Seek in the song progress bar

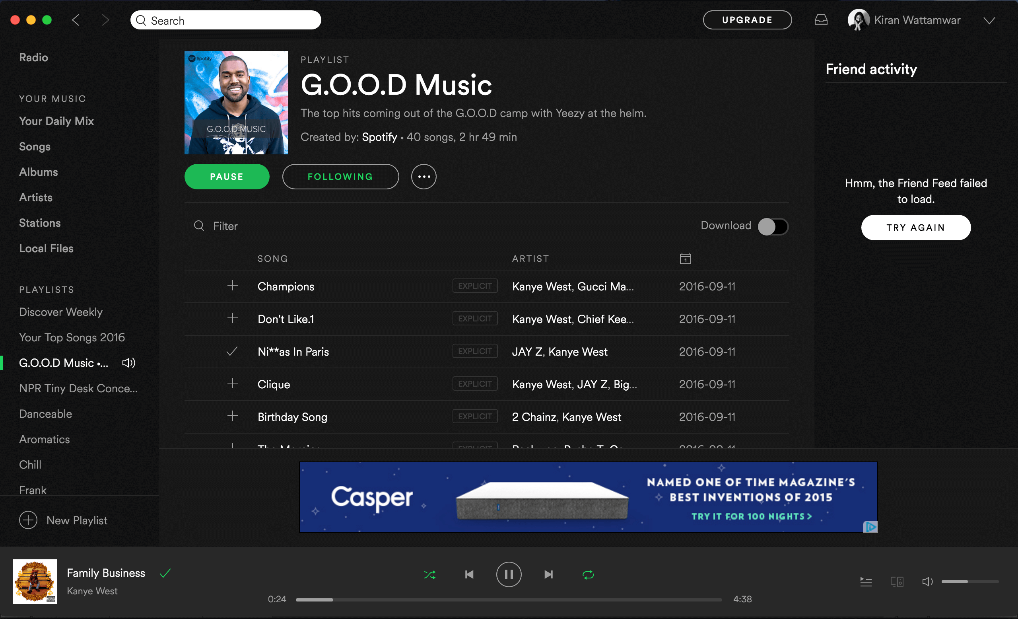(509, 600)
